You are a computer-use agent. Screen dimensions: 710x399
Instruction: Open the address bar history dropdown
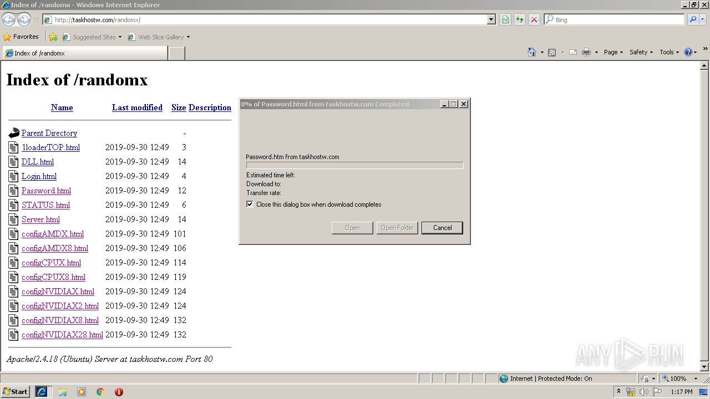point(491,19)
